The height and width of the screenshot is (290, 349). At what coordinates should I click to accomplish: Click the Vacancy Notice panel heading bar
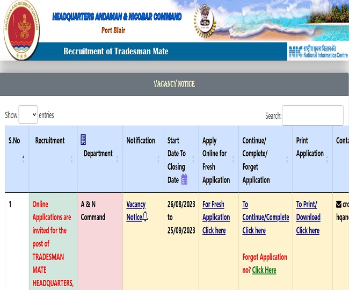coord(174,84)
